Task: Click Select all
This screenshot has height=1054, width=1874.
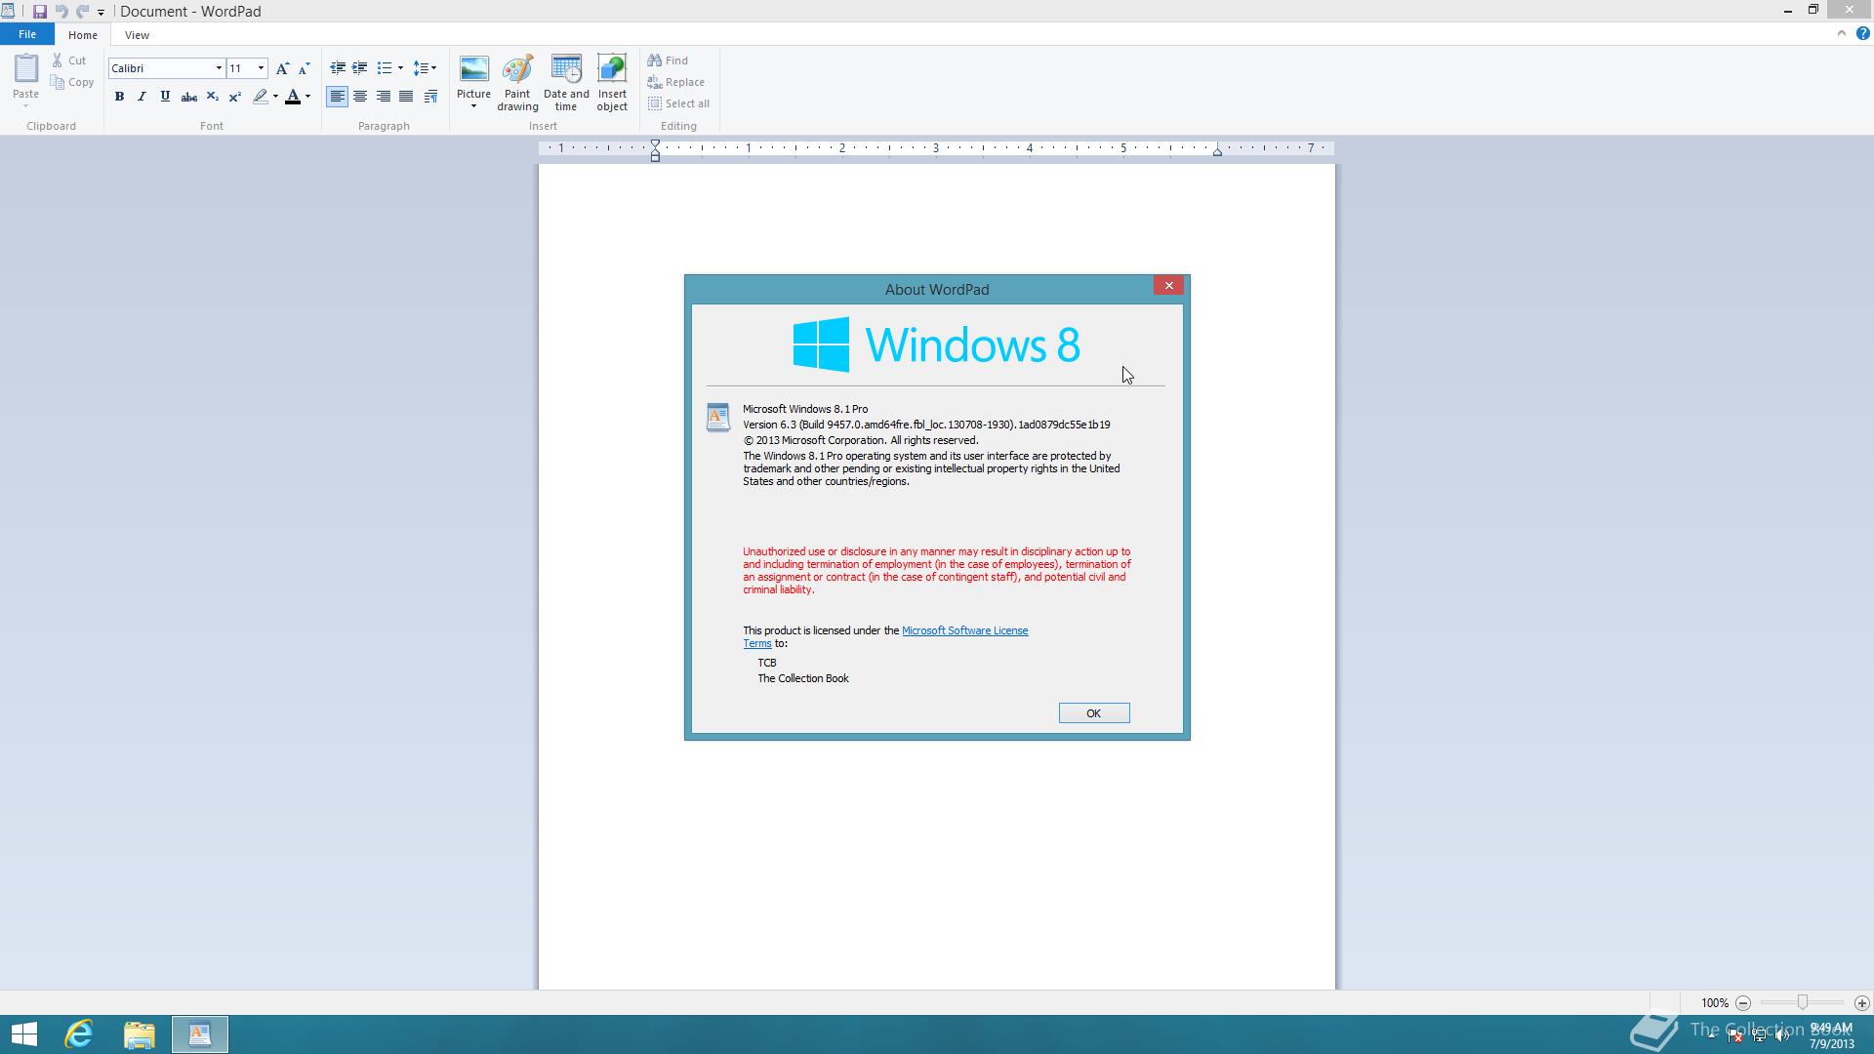Action: click(679, 103)
